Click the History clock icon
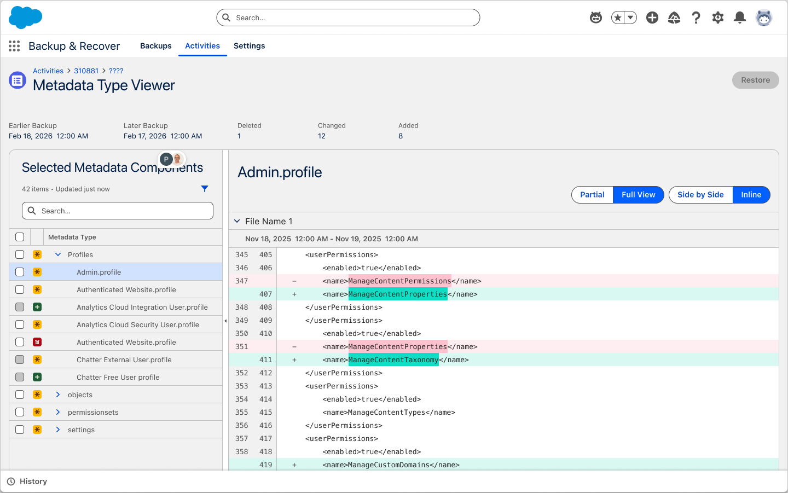 tap(11, 482)
